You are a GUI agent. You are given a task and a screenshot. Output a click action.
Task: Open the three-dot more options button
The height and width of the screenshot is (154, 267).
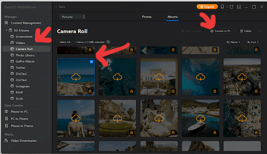[x=260, y=31]
